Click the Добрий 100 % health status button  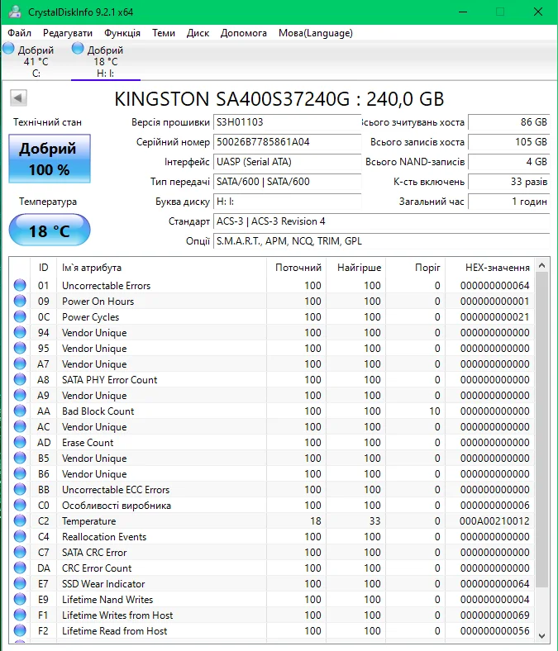coord(50,159)
